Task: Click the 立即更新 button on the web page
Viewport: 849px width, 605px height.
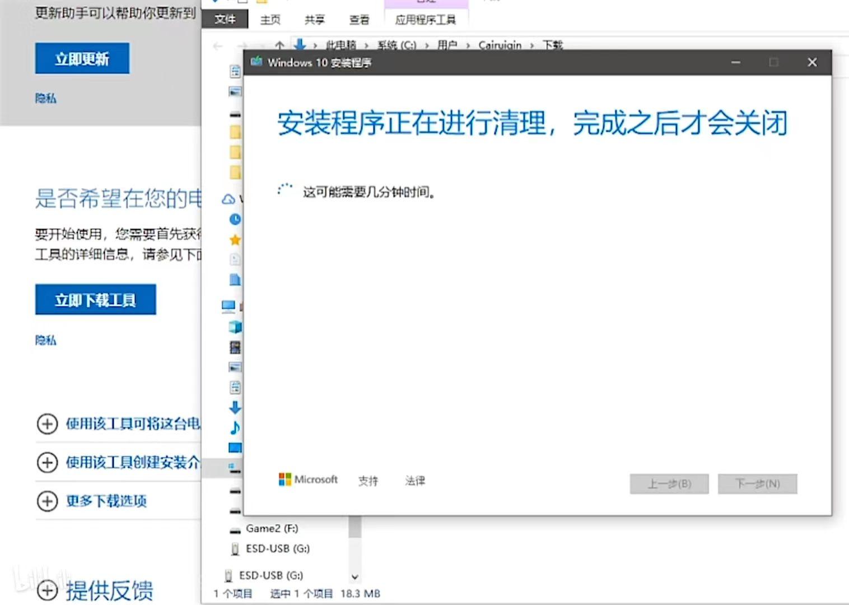Action: [x=82, y=58]
